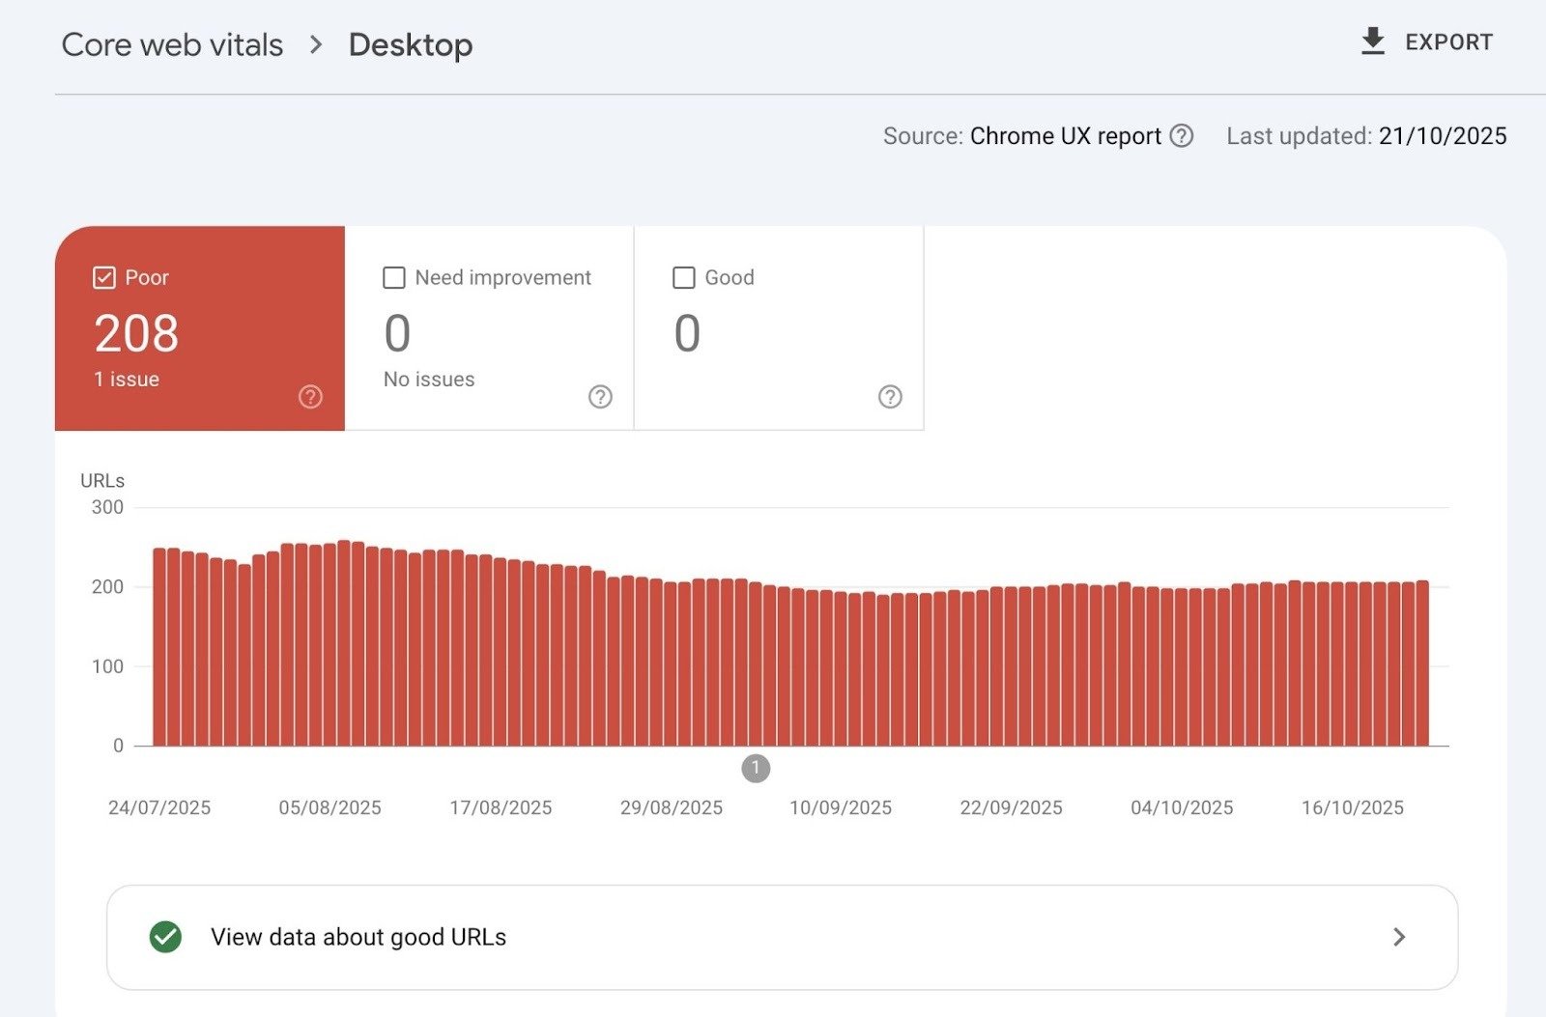Open help for Need improvement card
This screenshot has height=1017, width=1546.
[599, 396]
